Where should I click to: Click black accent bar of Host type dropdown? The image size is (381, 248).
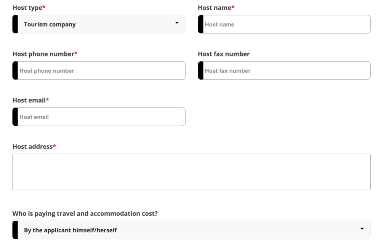[15, 24]
